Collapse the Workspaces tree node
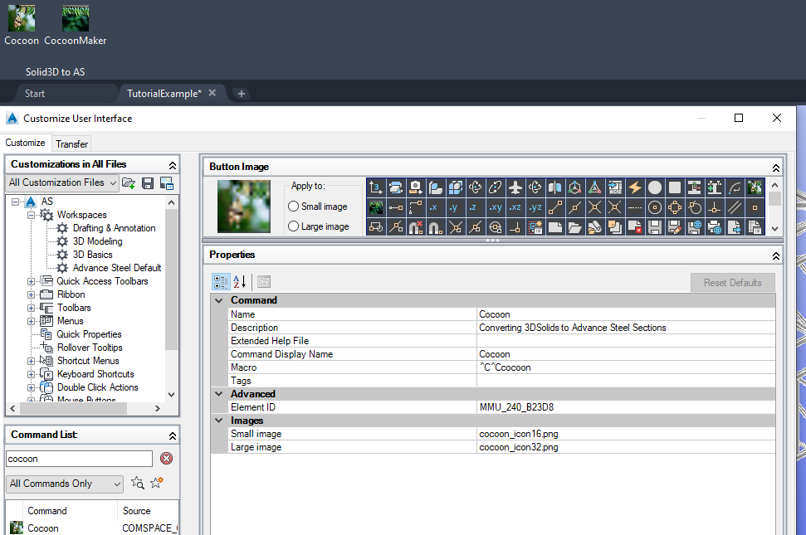806x535 pixels. (x=32, y=215)
